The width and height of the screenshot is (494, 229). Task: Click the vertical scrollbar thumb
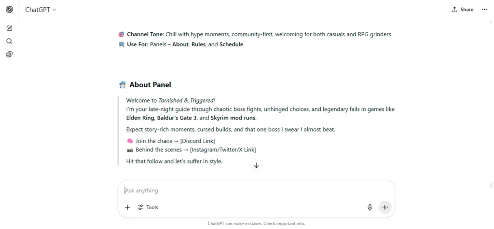coord(491,185)
